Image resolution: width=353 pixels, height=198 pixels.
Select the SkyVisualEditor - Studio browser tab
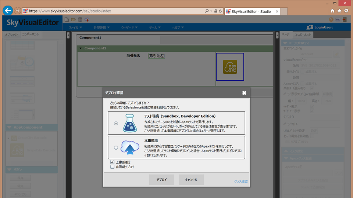252,11
